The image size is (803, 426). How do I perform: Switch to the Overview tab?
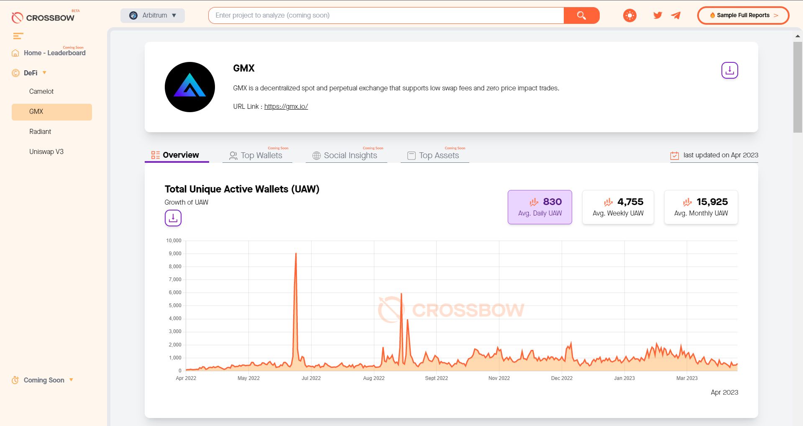176,155
